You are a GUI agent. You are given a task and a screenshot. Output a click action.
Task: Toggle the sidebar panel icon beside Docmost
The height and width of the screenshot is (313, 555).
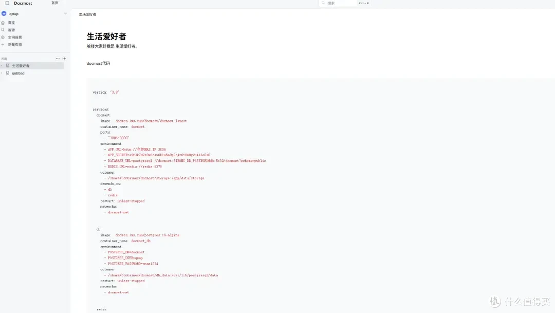7,3
